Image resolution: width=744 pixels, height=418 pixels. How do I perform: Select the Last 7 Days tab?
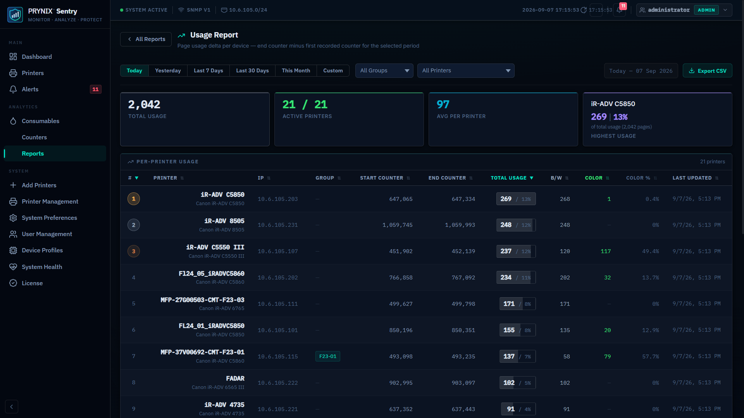coord(208,71)
